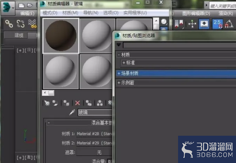Click the crosshair manipulate toolbar icon
Viewport: 236px width, 163px height.
pyautogui.click(x=192, y=24)
